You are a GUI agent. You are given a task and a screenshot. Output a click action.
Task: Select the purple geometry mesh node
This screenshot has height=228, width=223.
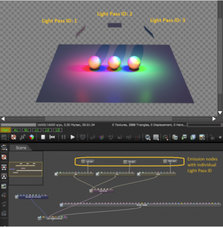pyautogui.click(x=102, y=191)
